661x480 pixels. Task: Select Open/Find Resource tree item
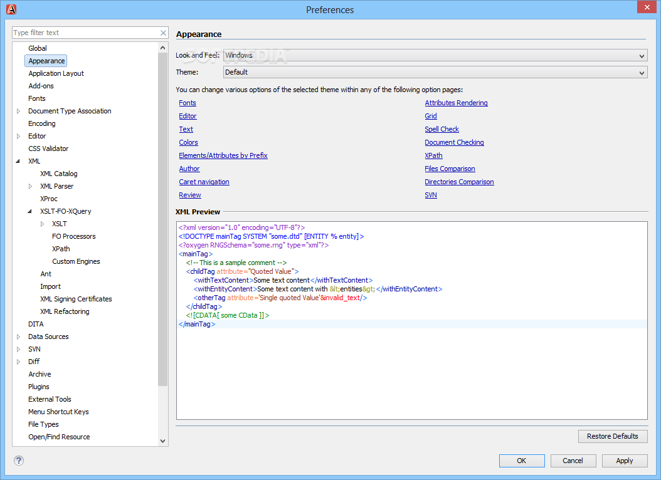59,437
